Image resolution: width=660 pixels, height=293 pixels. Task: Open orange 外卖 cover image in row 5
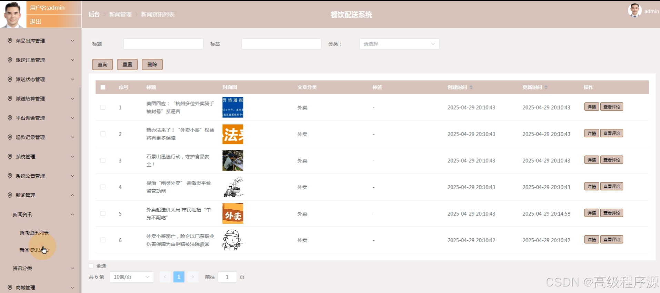click(233, 213)
